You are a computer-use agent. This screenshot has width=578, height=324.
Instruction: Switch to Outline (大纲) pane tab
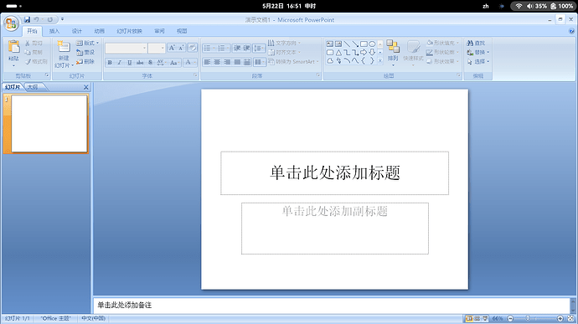[33, 87]
